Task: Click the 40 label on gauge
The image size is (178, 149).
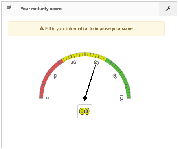Action: pyautogui.click(x=73, y=63)
